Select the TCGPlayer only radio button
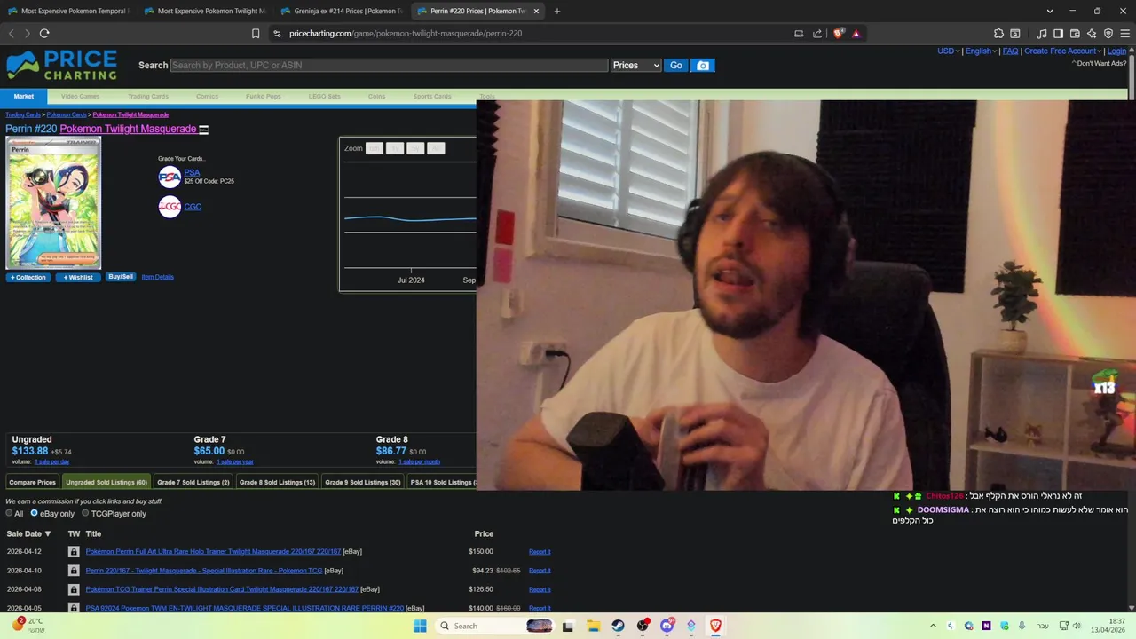 [85, 513]
